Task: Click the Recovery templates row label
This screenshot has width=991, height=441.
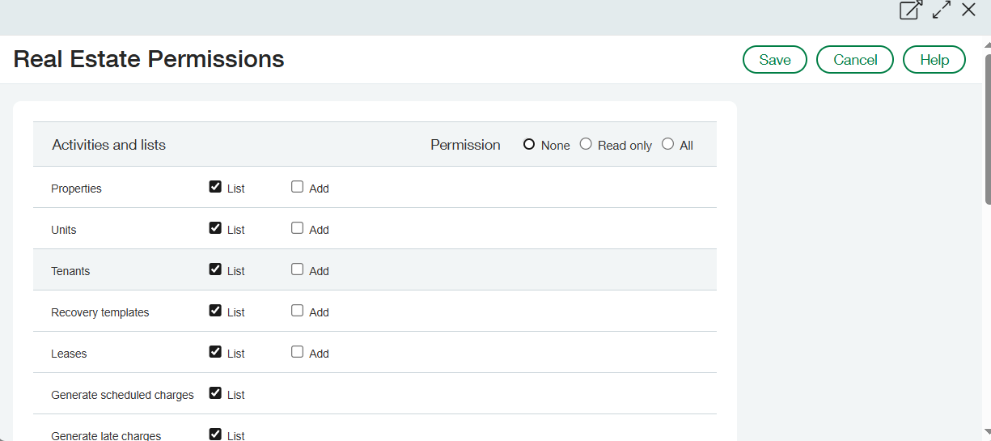Action: tap(100, 312)
